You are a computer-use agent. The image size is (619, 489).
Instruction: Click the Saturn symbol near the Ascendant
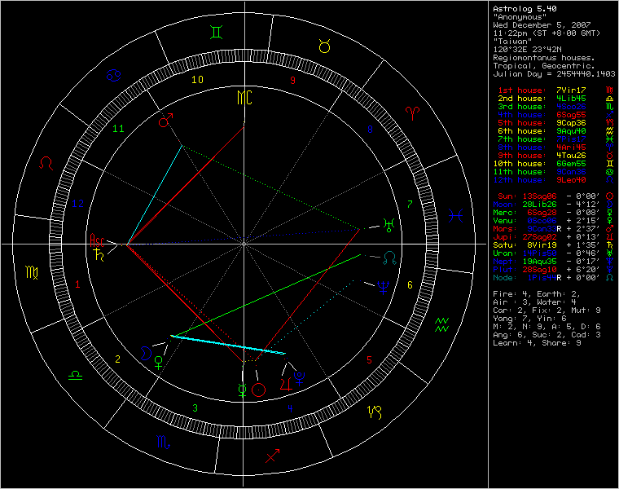[x=99, y=255]
